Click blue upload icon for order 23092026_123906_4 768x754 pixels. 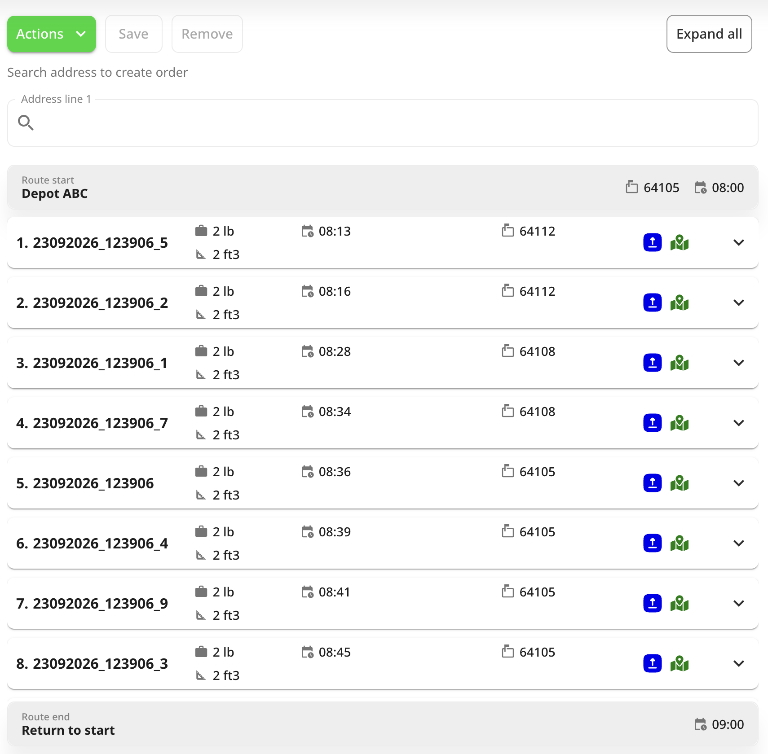coord(653,544)
